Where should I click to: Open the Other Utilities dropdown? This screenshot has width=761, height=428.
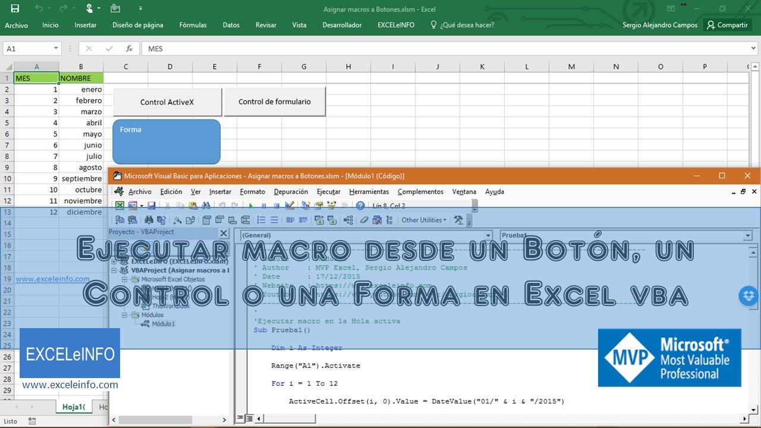point(424,220)
